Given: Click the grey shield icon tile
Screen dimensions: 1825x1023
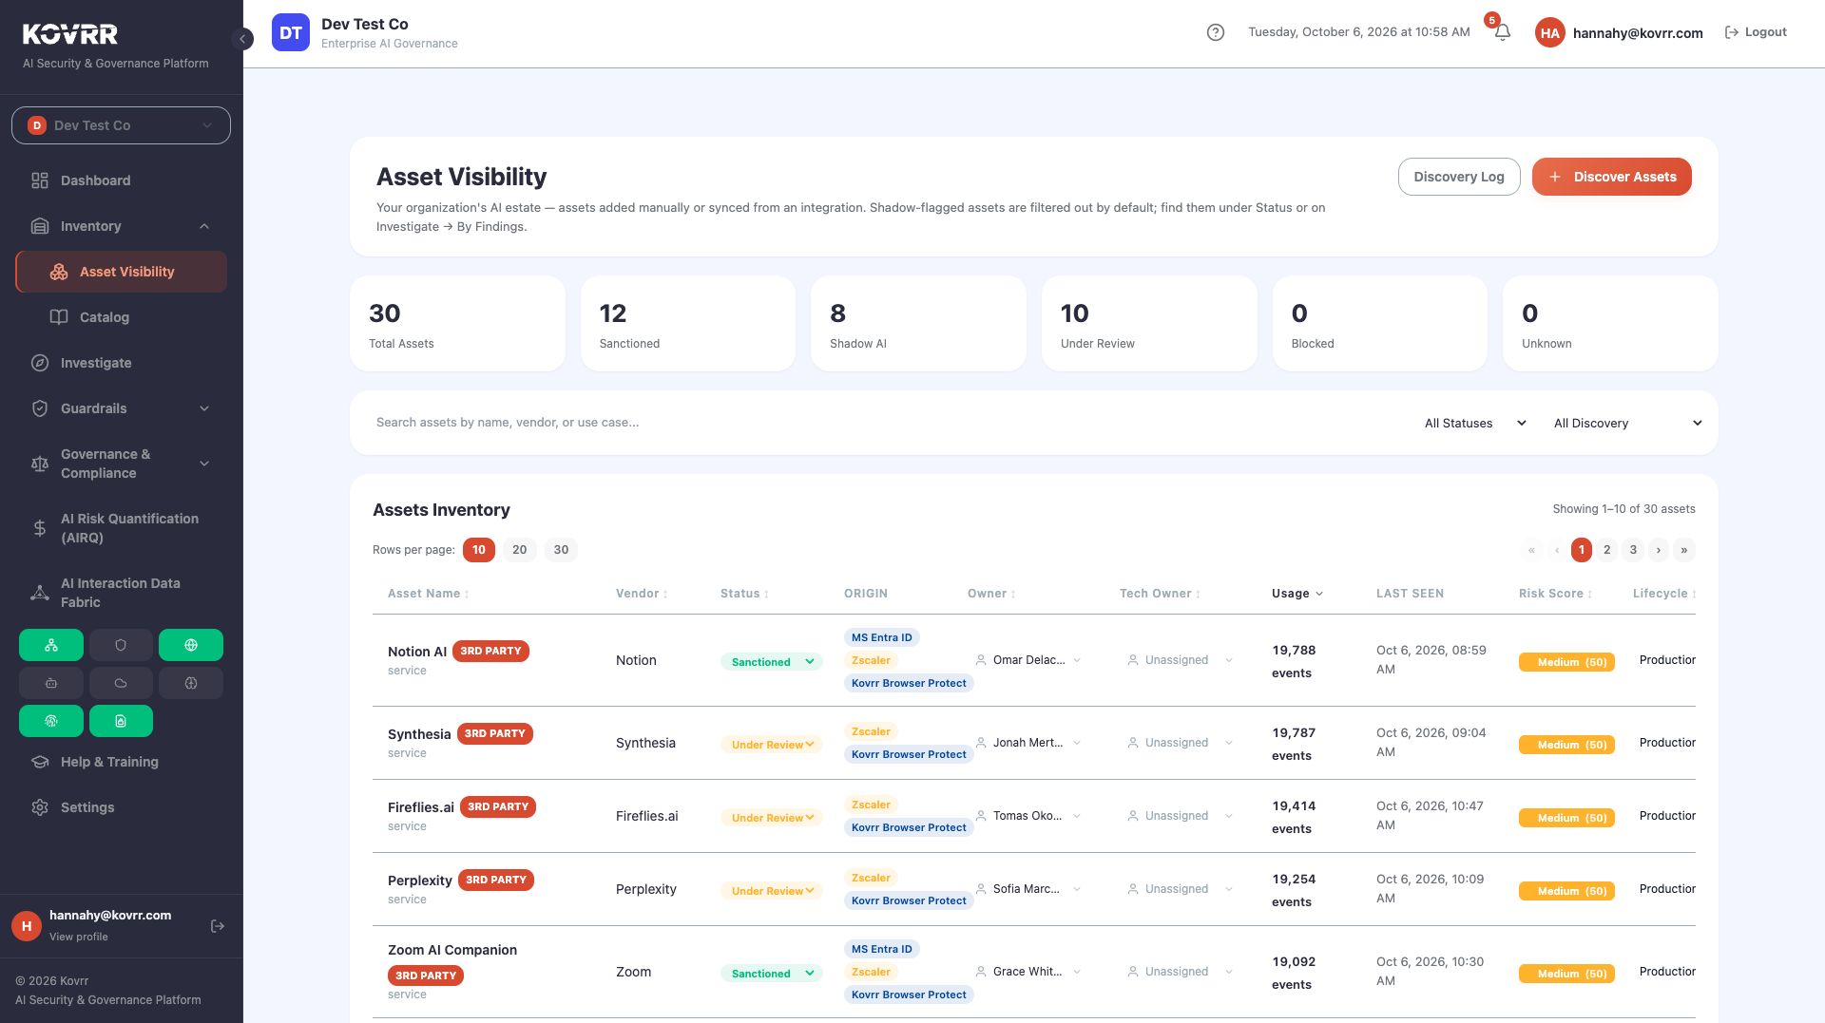Looking at the screenshot, I should pyautogui.click(x=121, y=645).
